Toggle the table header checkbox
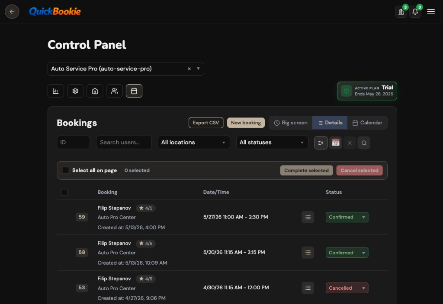443x304 pixels. (x=64, y=192)
